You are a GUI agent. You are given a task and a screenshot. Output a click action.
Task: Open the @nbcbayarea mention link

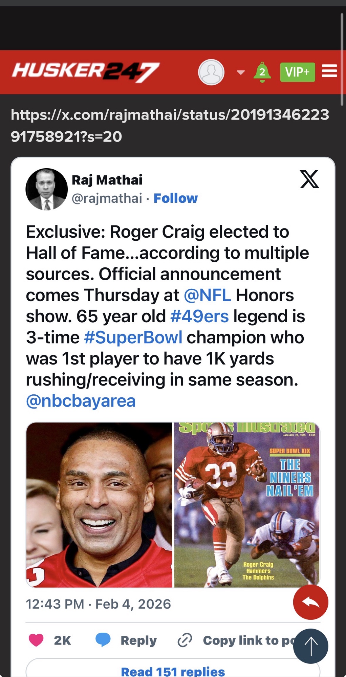pyautogui.click(x=81, y=401)
